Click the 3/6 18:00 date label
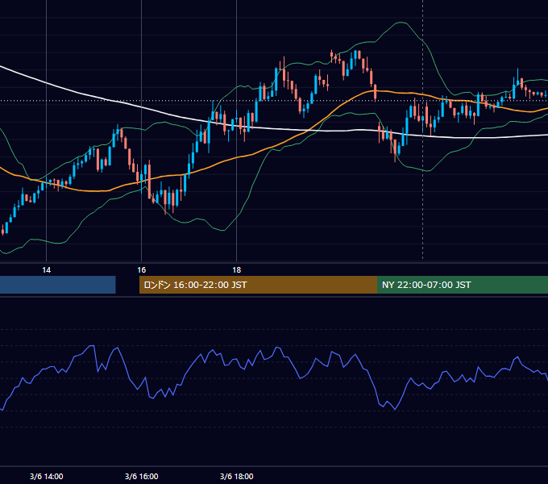This screenshot has height=484, width=548. point(237,476)
